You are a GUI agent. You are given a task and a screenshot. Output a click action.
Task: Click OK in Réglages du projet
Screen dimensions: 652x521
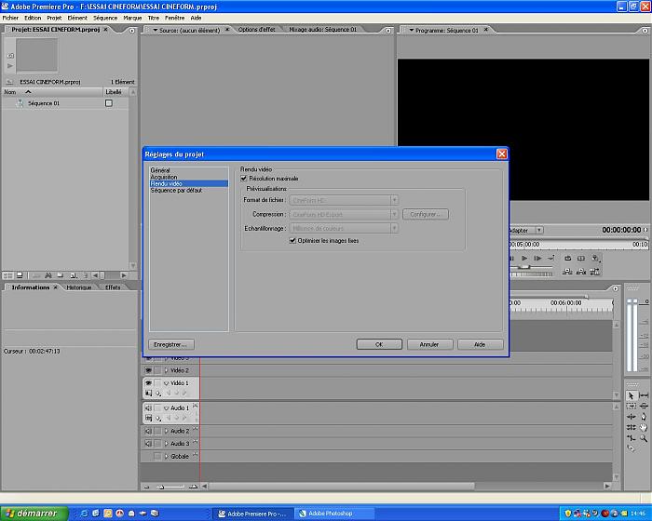pos(379,344)
